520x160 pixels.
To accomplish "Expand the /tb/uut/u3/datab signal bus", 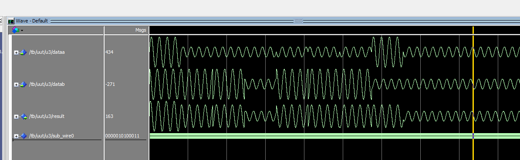I will point(16,85).
